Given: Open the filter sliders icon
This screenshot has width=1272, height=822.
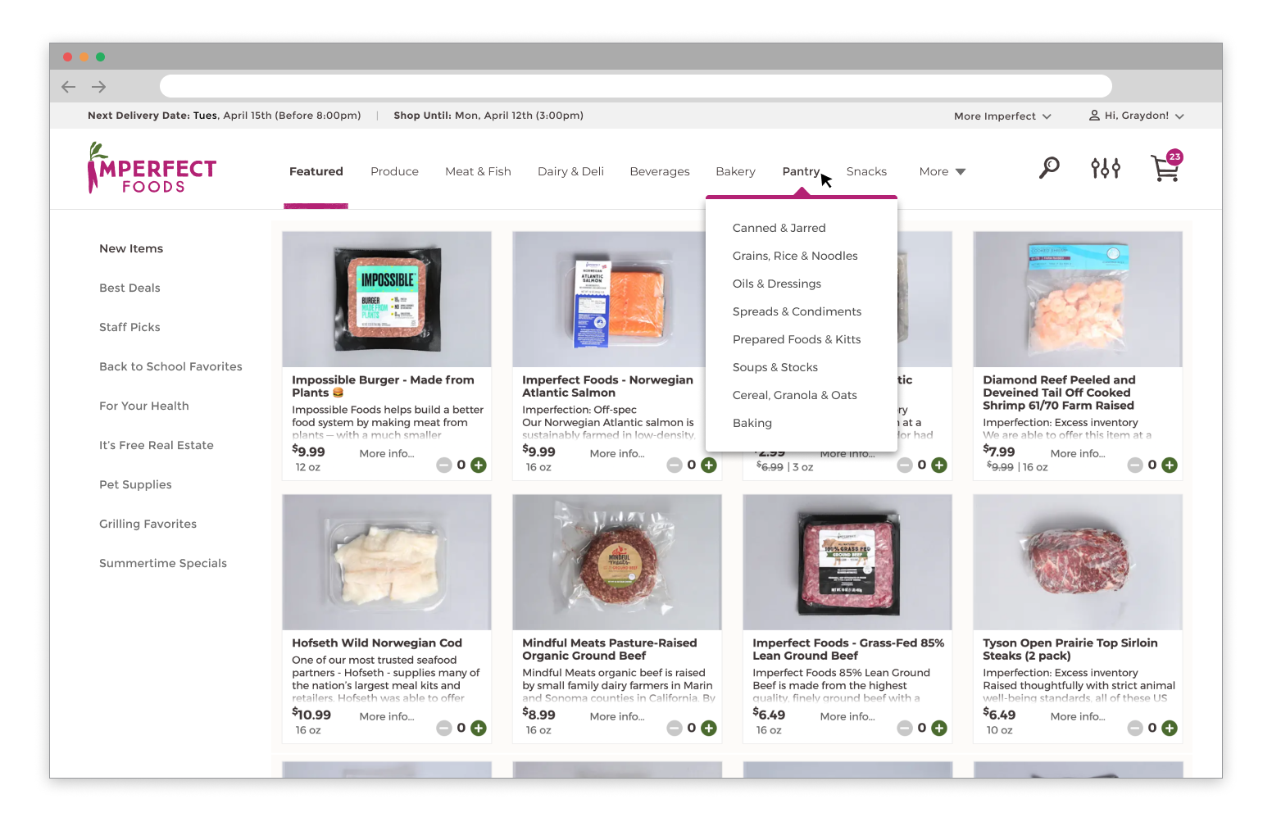Looking at the screenshot, I should (1105, 168).
